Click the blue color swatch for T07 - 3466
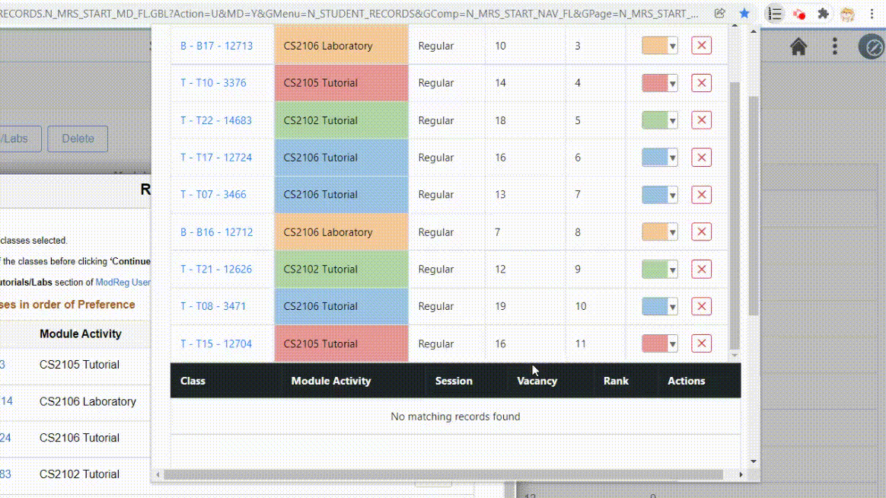The width and height of the screenshot is (886, 498). [x=655, y=195]
